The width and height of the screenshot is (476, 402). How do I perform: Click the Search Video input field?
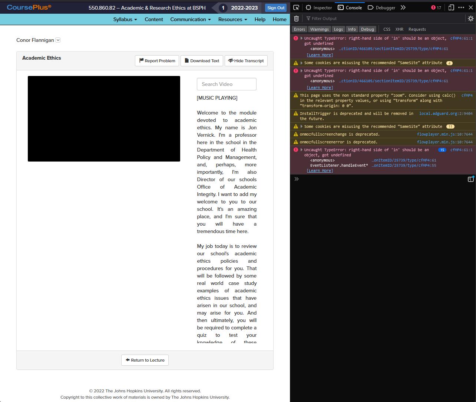[x=227, y=84]
